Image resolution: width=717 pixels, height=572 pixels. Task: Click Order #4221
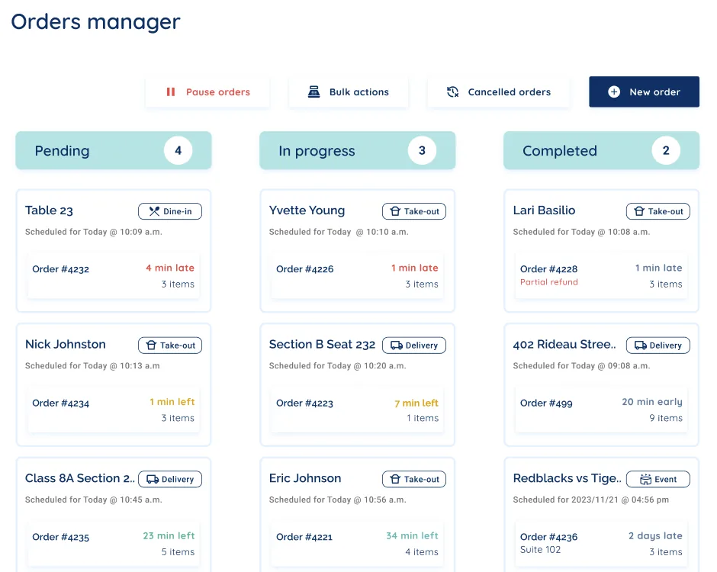(304, 537)
